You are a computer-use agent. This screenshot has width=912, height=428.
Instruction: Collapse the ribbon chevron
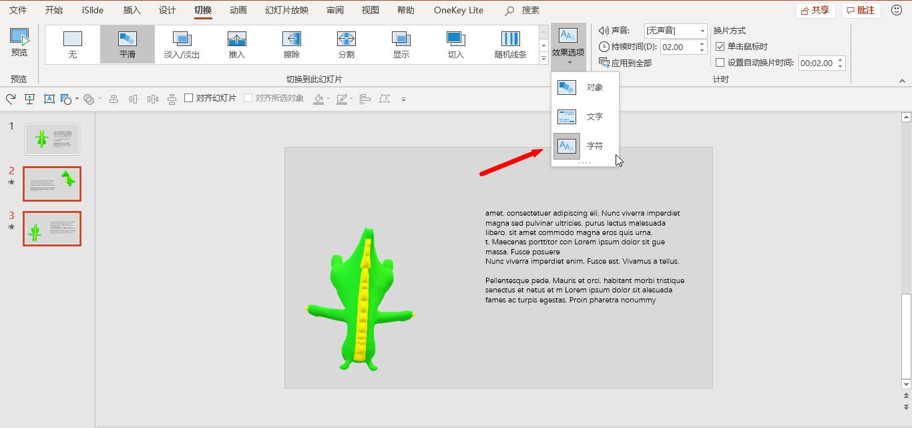[902, 80]
